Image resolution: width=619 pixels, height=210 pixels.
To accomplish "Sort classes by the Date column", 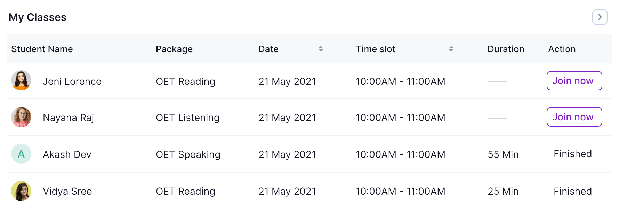I will [321, 49].
